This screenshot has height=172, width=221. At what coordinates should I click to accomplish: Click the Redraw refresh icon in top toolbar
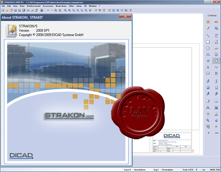click(x=90, y=10)
